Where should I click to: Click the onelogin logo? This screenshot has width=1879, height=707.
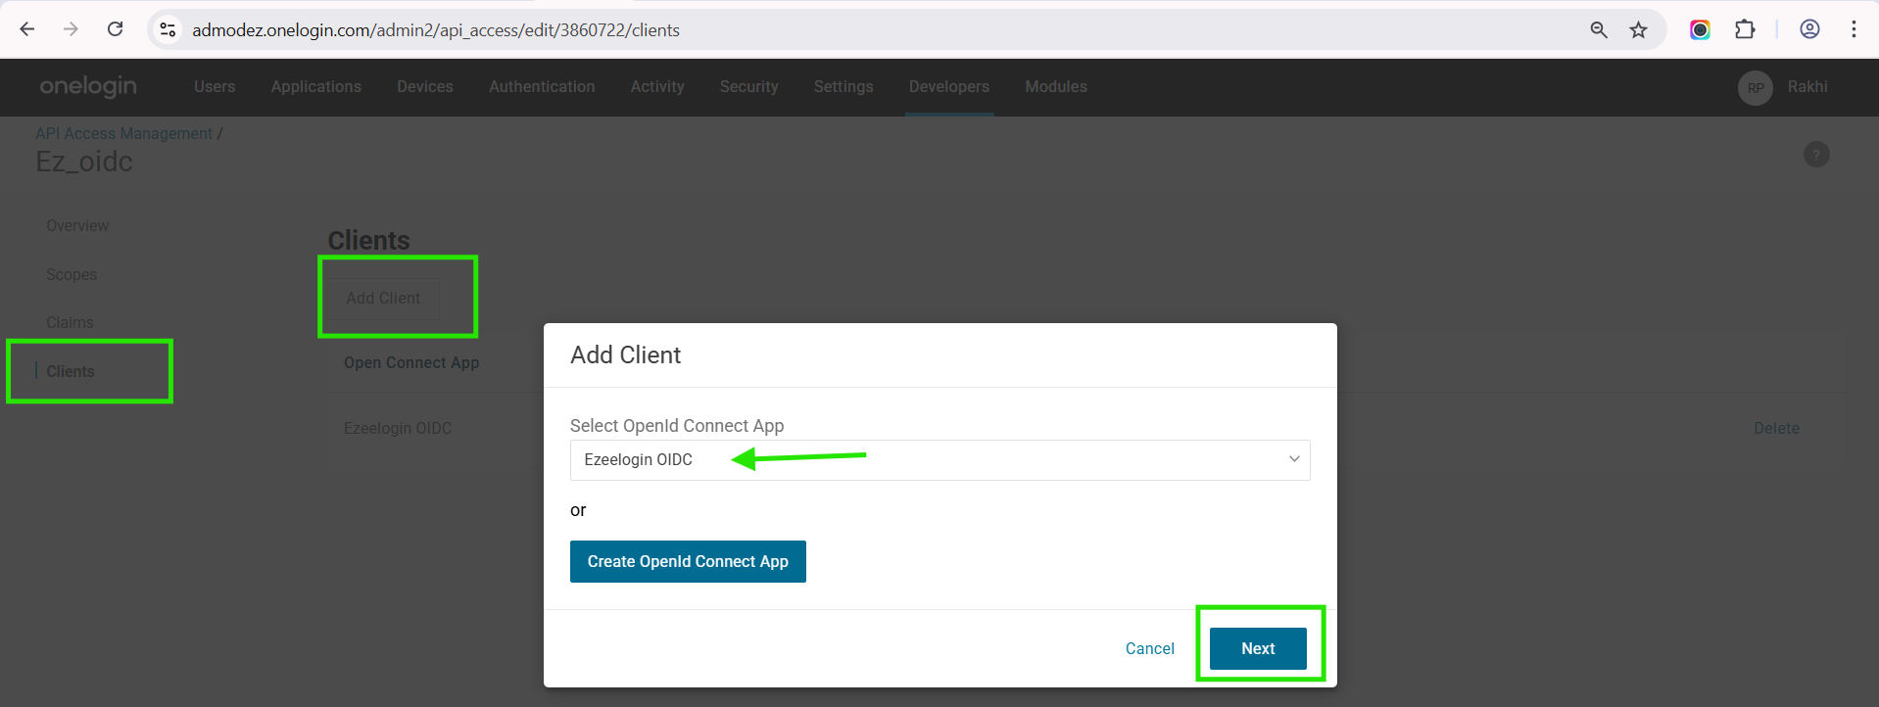click(88, 86)
